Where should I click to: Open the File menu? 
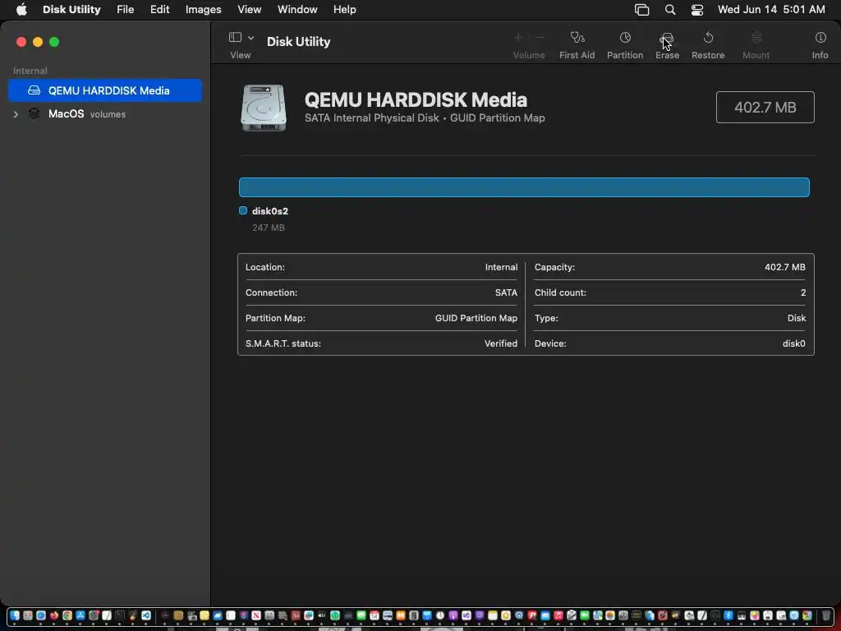pos(126,9)
